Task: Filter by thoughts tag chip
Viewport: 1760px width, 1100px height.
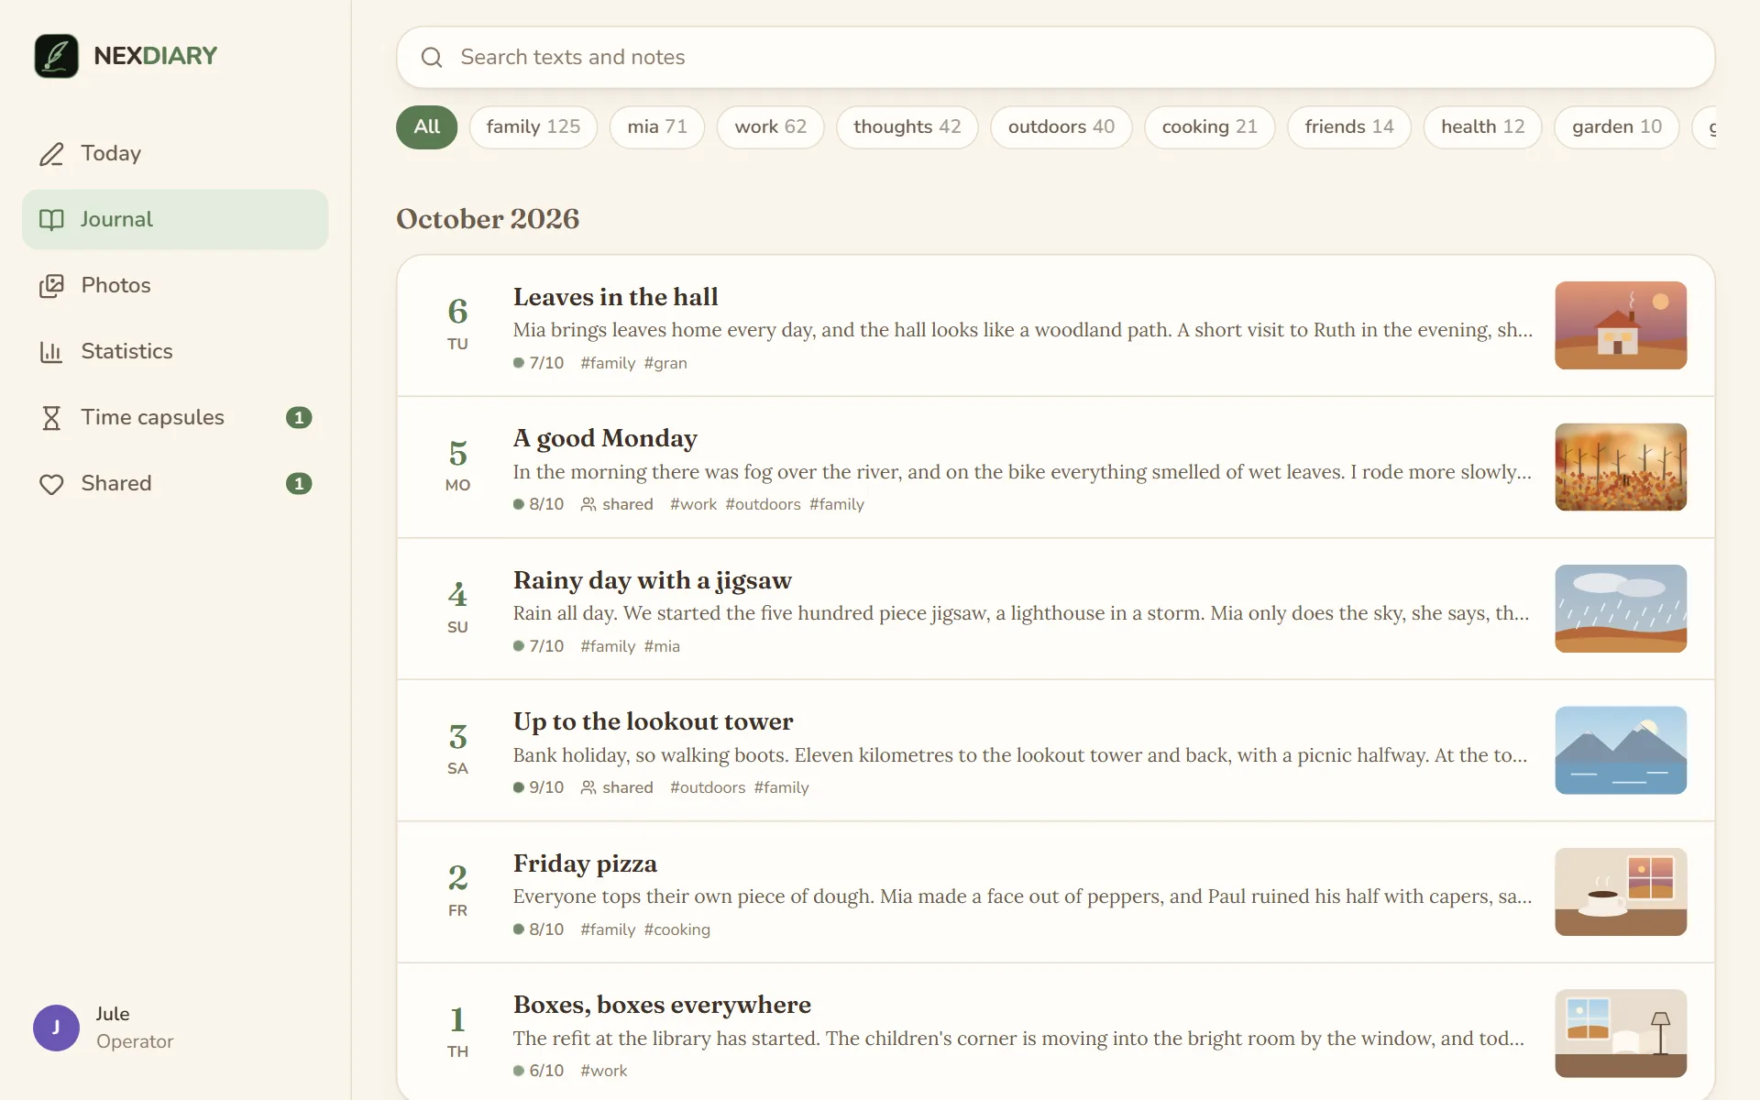Action: [x=907, y=127]
